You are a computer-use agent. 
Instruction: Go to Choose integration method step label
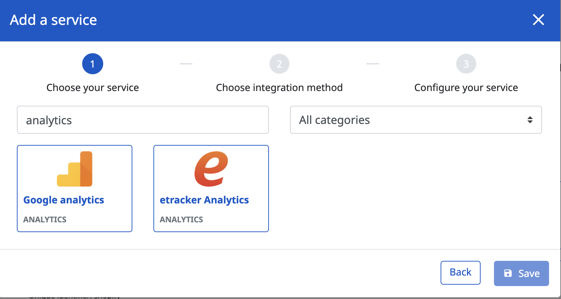click(x=279, y=88)
